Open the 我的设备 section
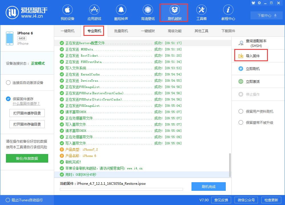Image resolution: width=285 pixels, height=205 pixels. click(x=68, y=12)
